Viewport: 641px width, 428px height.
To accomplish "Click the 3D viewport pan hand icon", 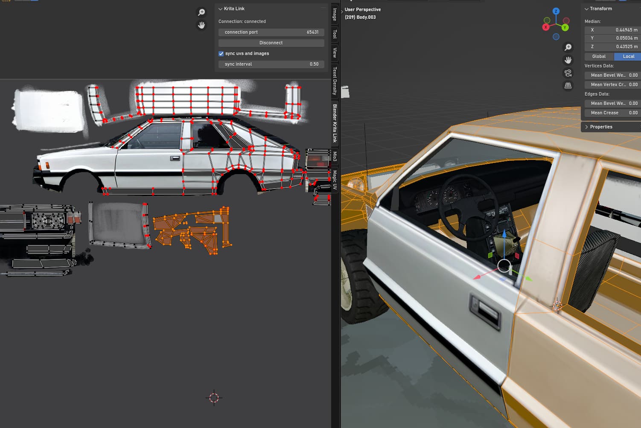I will click(x=568, y=60).
